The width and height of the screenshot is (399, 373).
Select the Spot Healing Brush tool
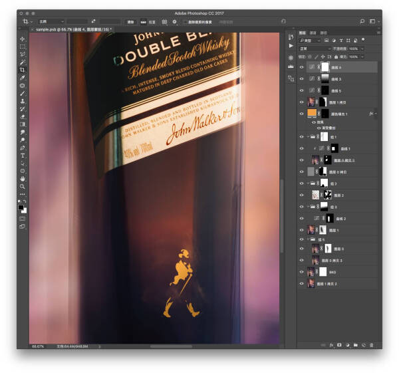click(x=23, y=86)
